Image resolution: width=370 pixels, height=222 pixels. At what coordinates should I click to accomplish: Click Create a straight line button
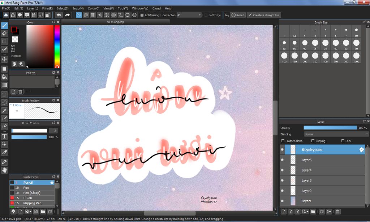click(264, 15)
